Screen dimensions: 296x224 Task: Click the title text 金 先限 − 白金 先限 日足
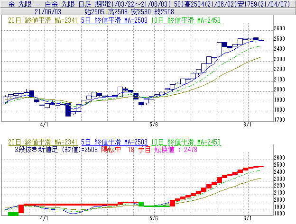click(50, 4)
